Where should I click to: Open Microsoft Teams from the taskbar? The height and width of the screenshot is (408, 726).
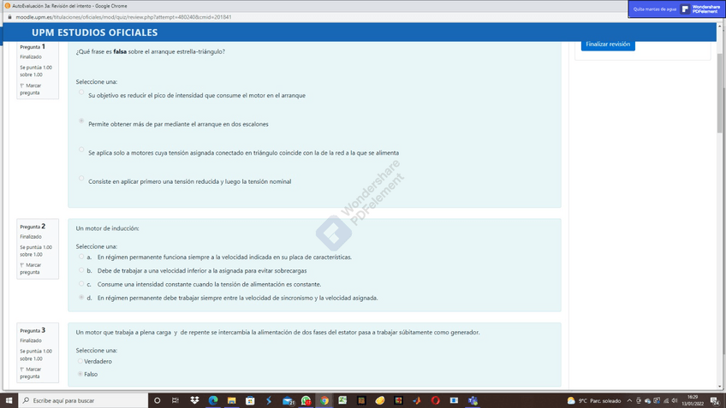tap(473, 400)
